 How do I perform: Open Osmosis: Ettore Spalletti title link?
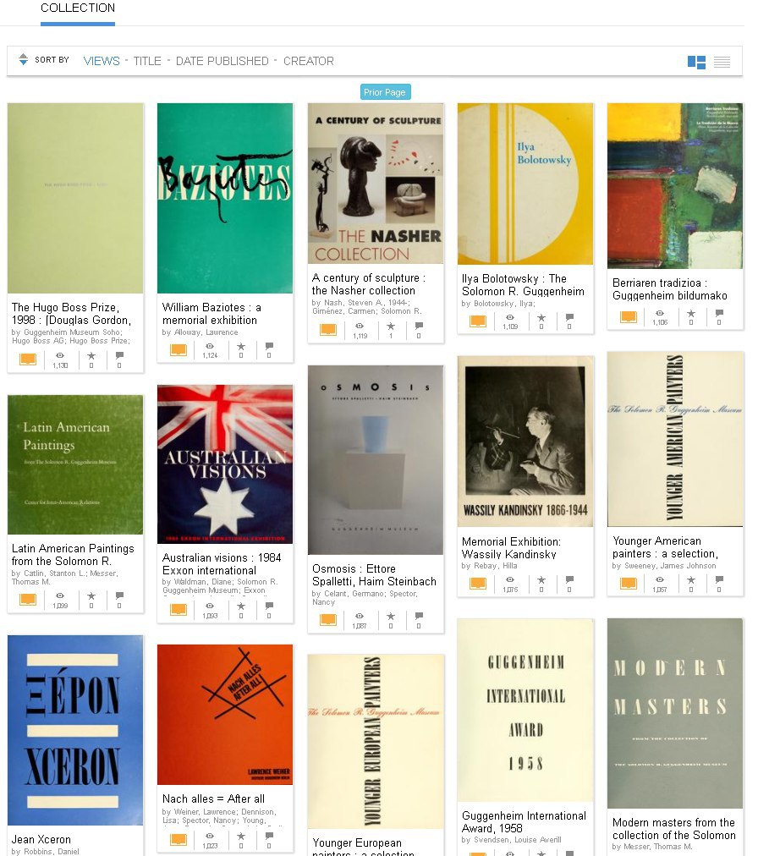pyautogui.click(x=374, y=575)
